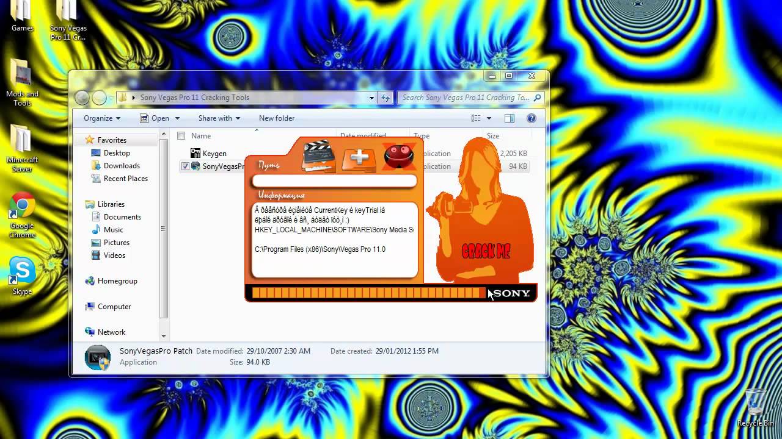782x439 pixels.
Task: Sort files by the Type column
Action: 422,136
